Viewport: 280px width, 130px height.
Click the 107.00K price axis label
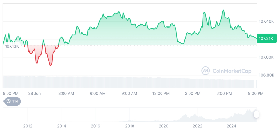(x=266, y=57)
